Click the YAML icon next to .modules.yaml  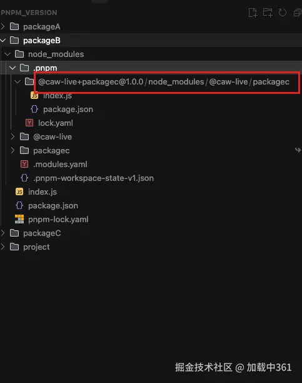[24, 164]
